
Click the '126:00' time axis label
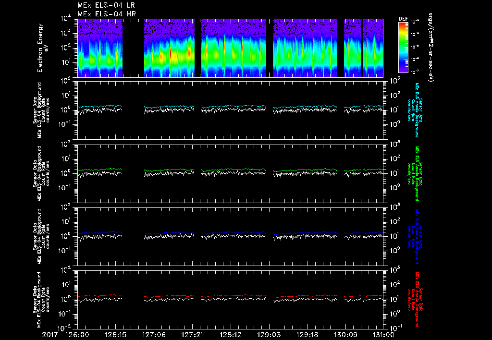[77, 335]
